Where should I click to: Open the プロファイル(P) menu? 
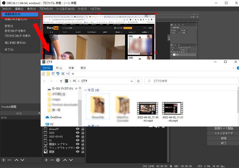[46, 9]
